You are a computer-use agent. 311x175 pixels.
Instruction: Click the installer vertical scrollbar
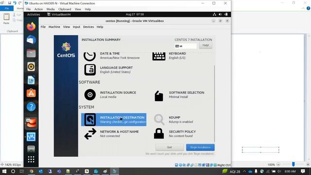tap(215, 103)
